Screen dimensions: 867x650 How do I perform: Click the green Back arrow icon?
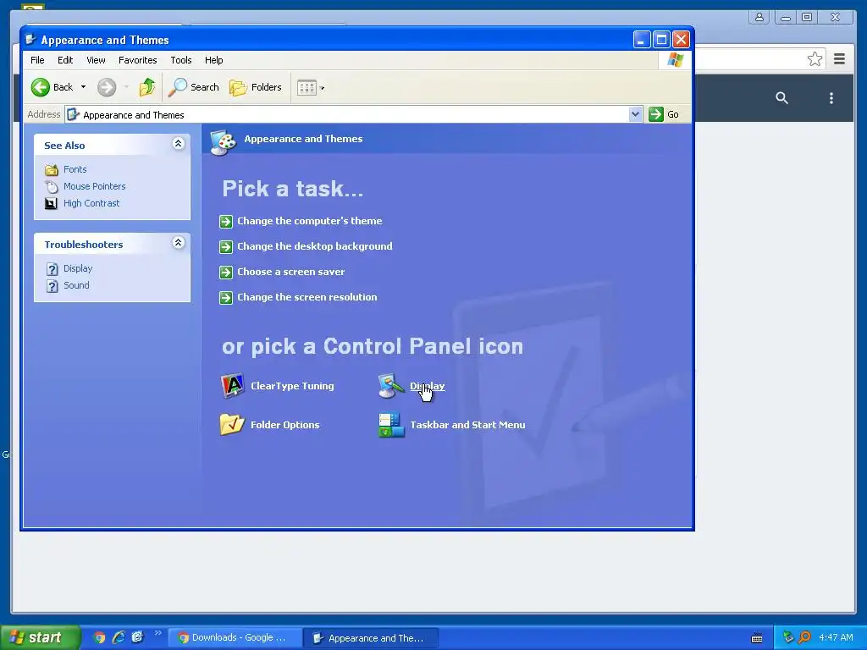(x=41, y=87)
